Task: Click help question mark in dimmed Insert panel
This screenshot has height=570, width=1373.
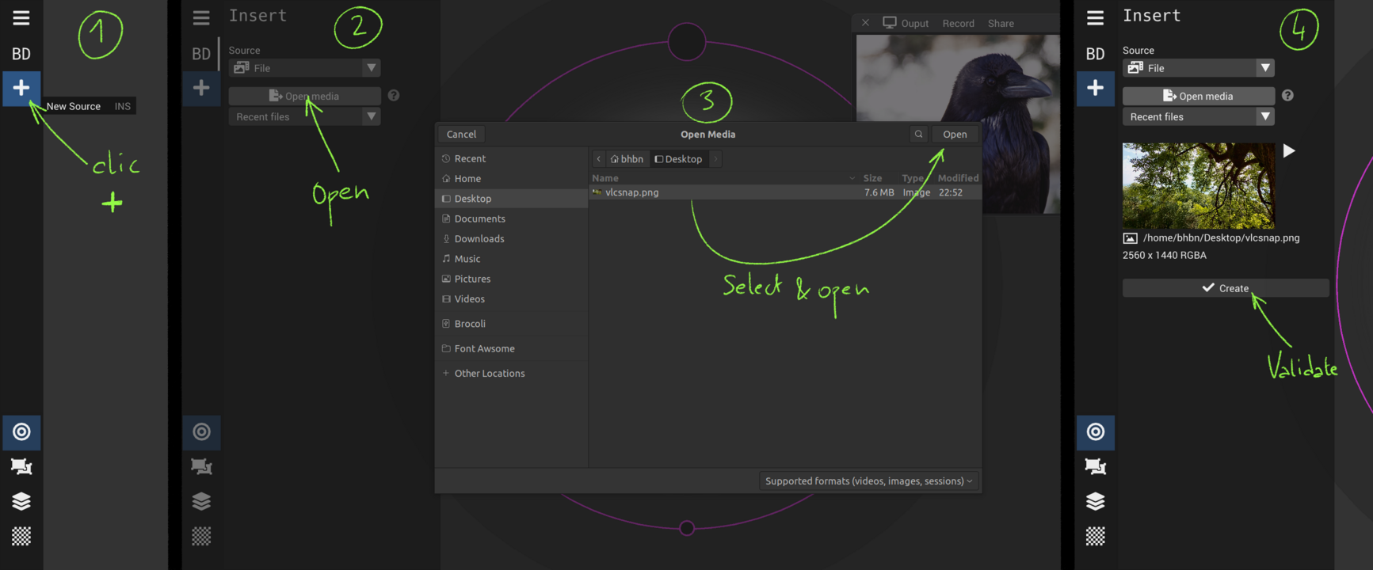Action: point(394,96)
